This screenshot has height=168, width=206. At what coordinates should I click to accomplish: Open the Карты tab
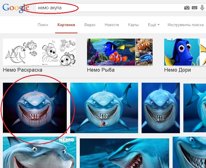pyautogui.click(x=133, y=25)
